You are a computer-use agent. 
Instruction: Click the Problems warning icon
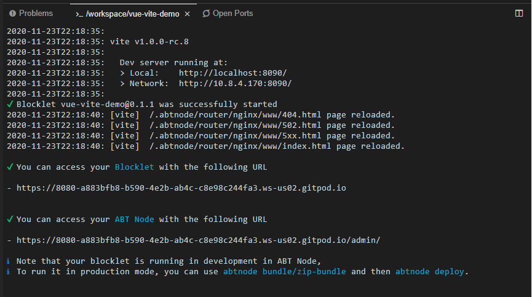[x=12, y=13]
